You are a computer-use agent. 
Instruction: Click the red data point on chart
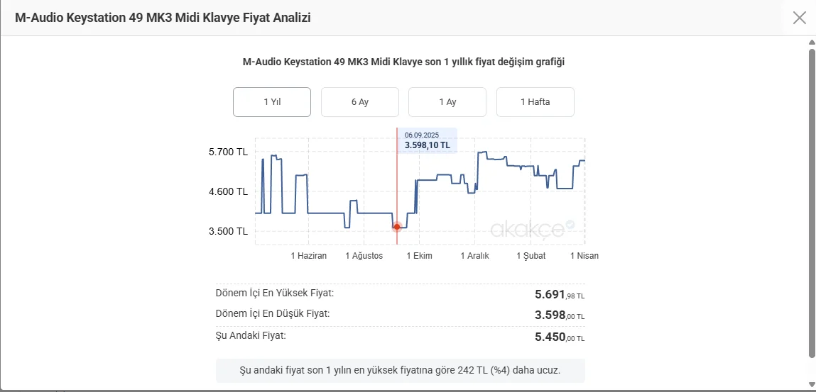(x=397, y=227)
